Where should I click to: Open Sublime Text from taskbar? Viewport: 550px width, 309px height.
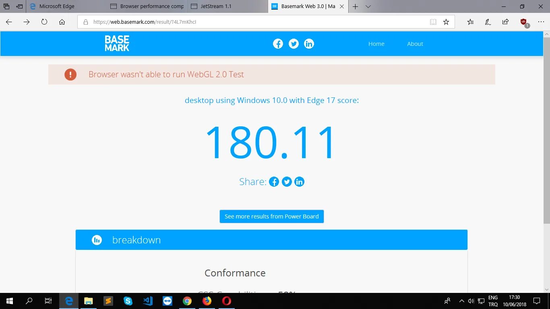point(108,301)
